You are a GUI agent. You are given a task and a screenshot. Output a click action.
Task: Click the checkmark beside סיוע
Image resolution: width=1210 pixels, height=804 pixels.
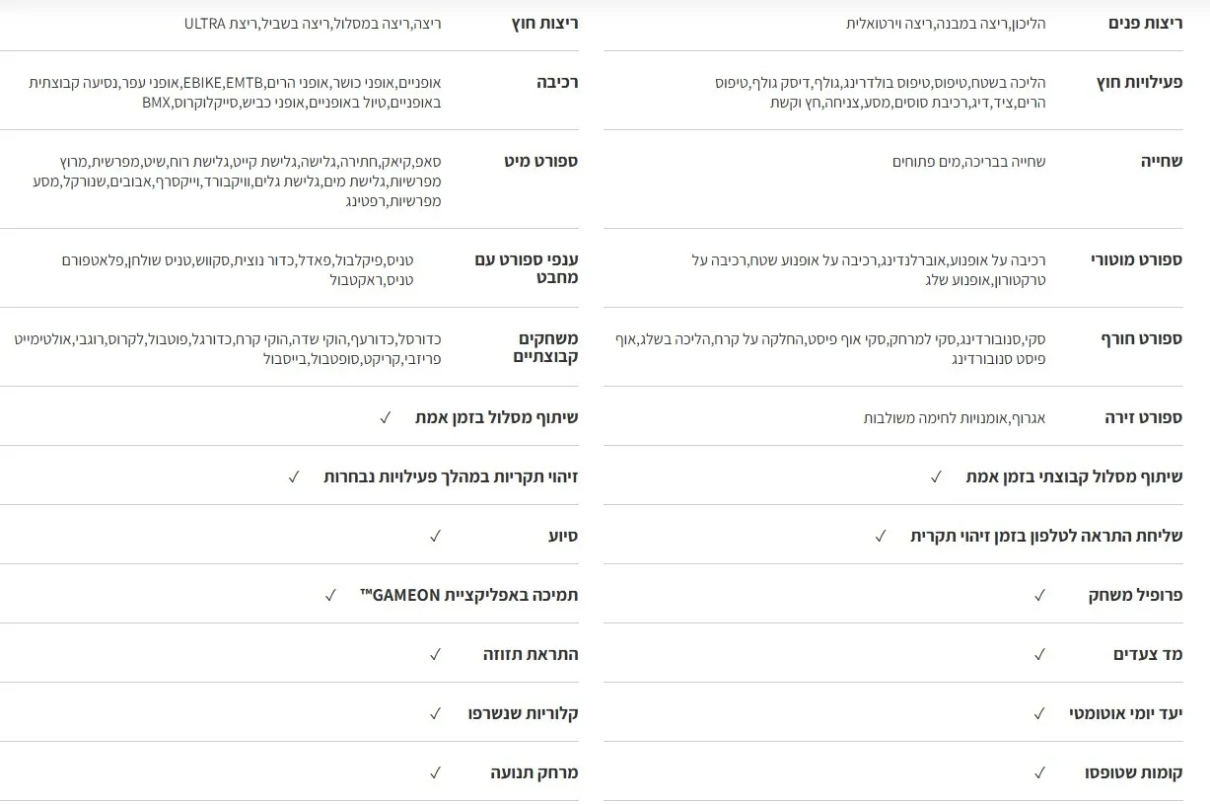click(x=435, y=536)
